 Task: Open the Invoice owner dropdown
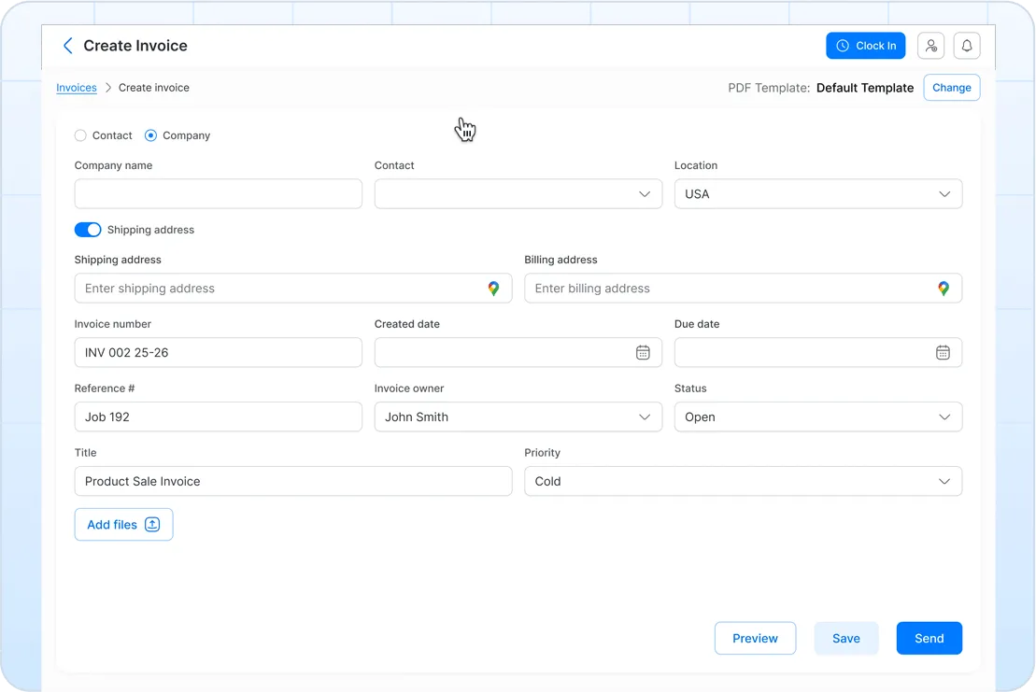[518, 417]
